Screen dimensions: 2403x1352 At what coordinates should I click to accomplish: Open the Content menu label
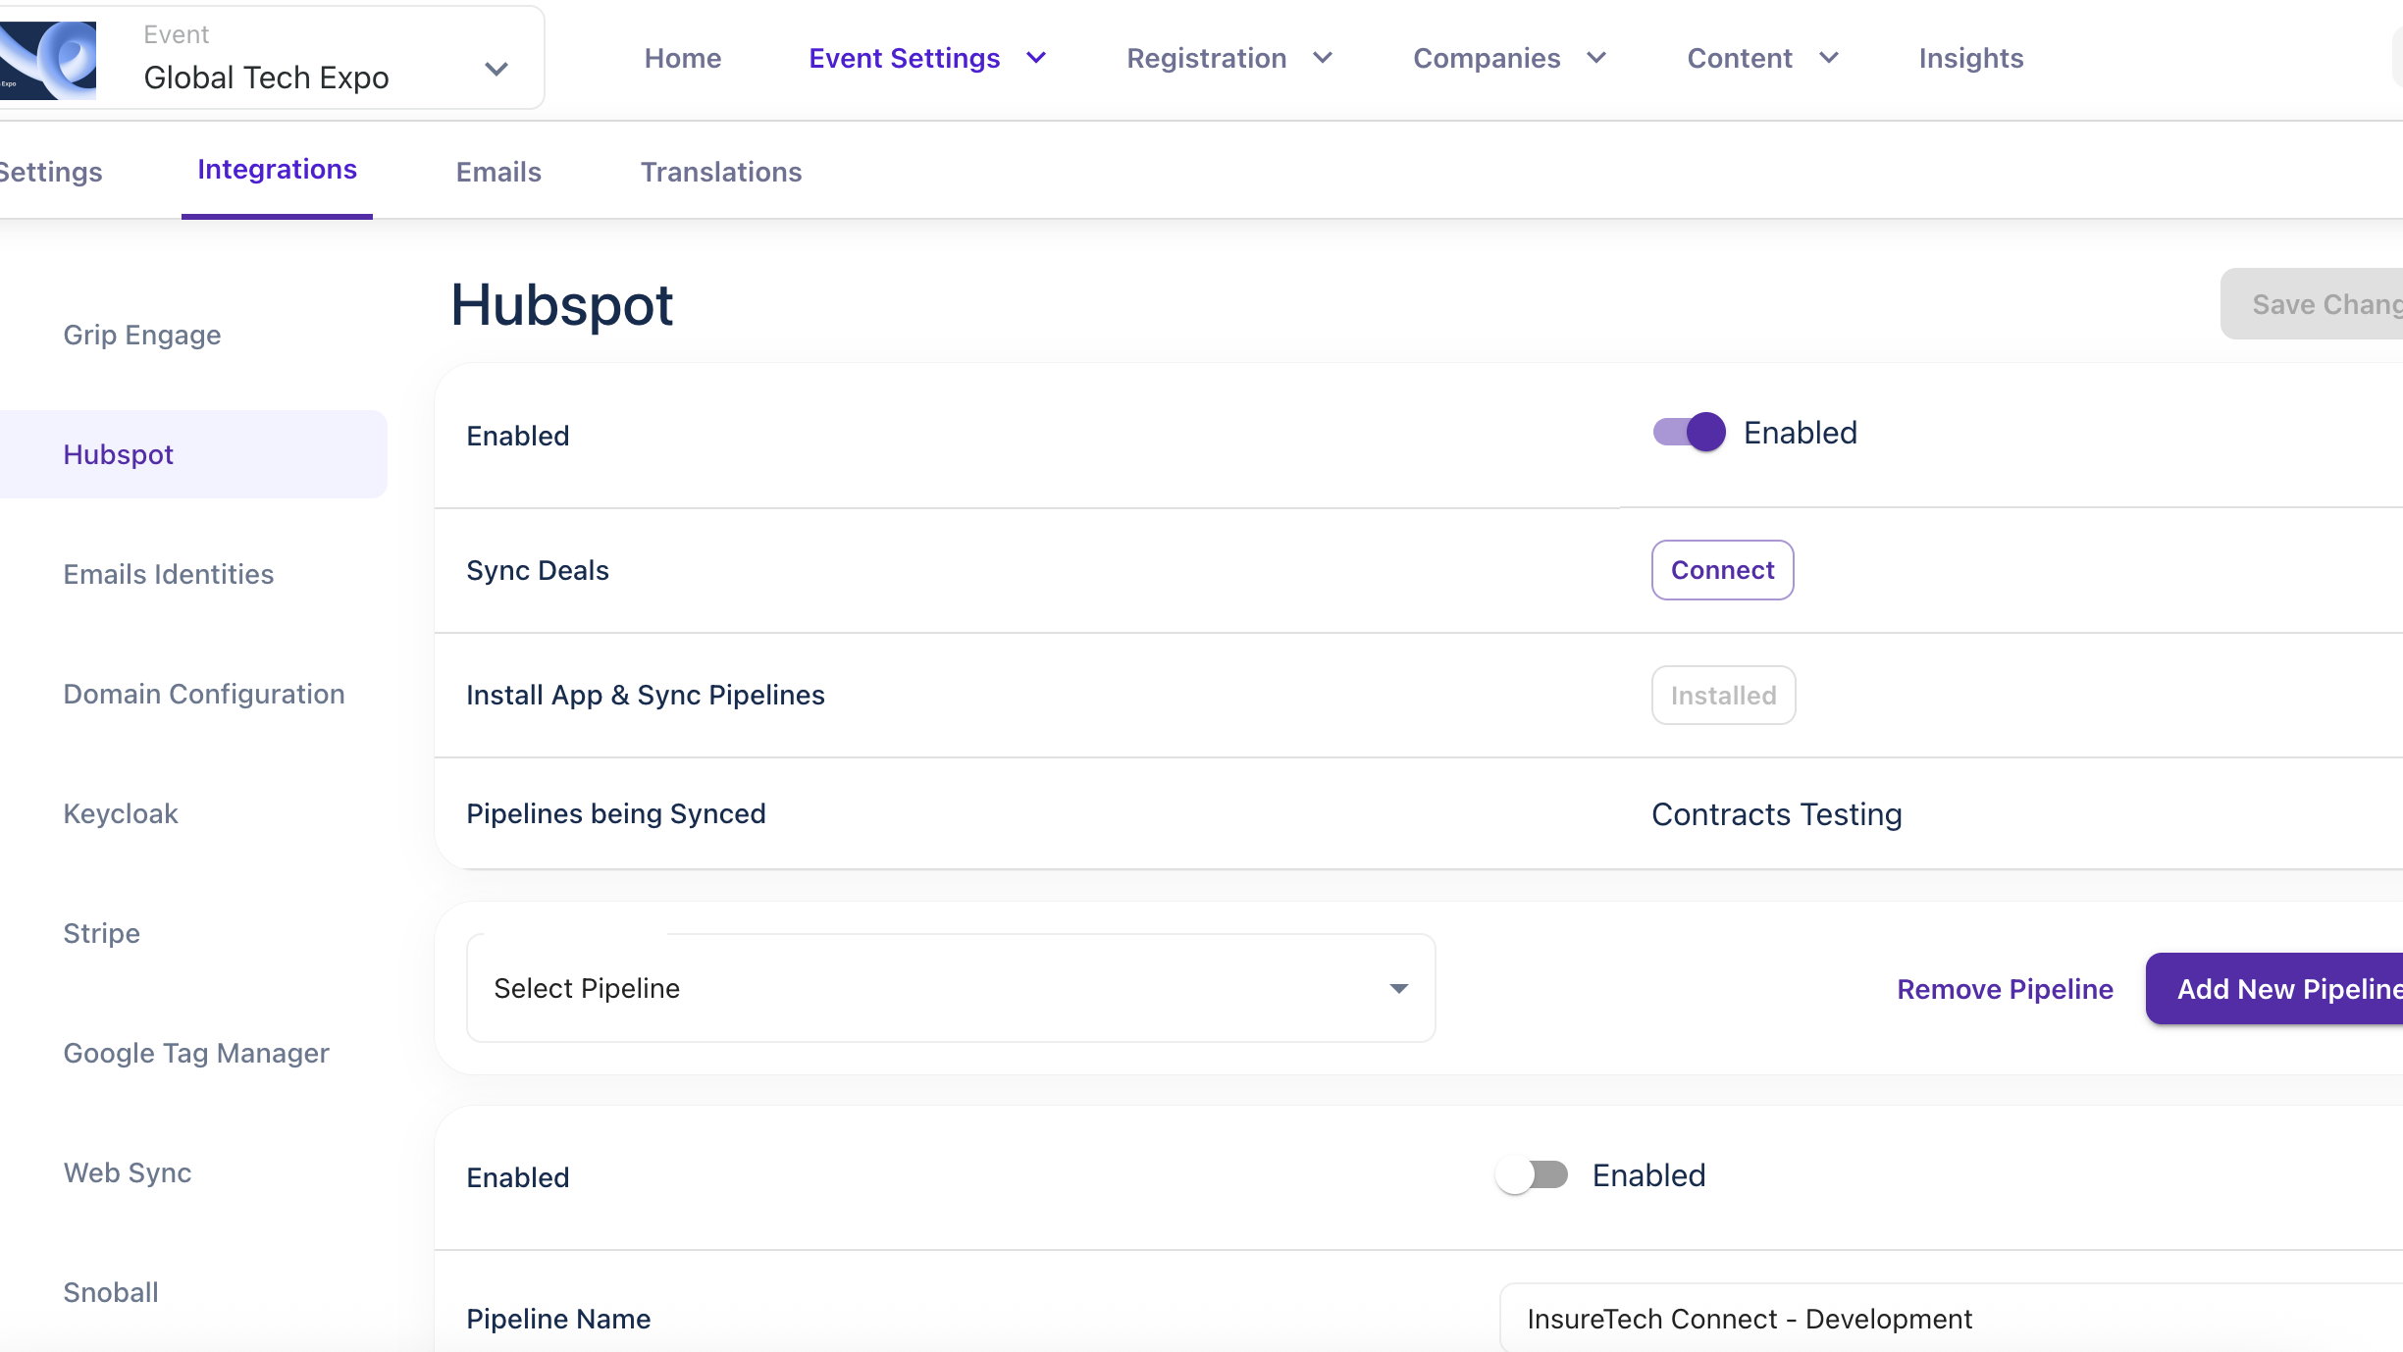click(x=1740, y=59)
